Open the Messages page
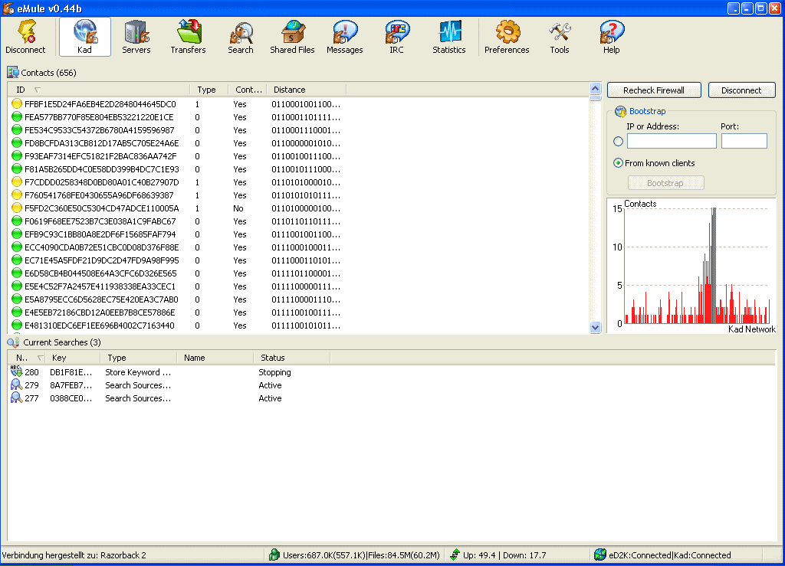 (344, 37)
